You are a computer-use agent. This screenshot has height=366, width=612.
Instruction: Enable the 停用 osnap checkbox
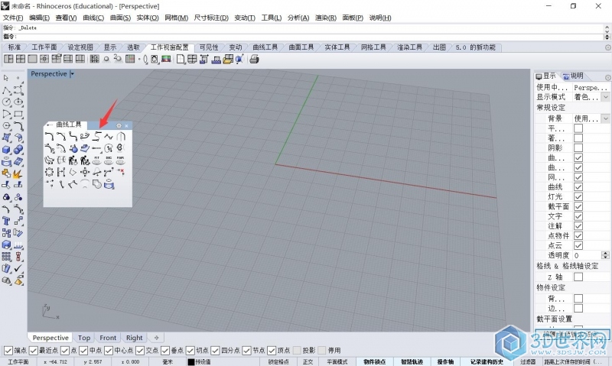(322, 351)
